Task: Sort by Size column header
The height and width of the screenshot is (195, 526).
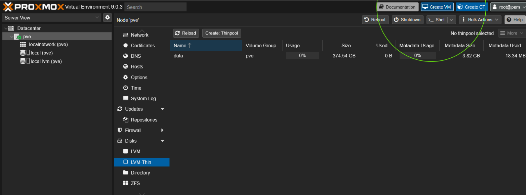Action: [341, 46]
